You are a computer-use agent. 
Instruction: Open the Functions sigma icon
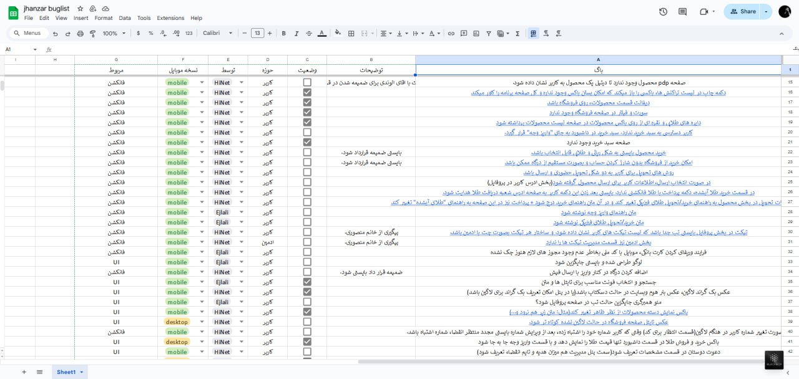coord(517,34)
